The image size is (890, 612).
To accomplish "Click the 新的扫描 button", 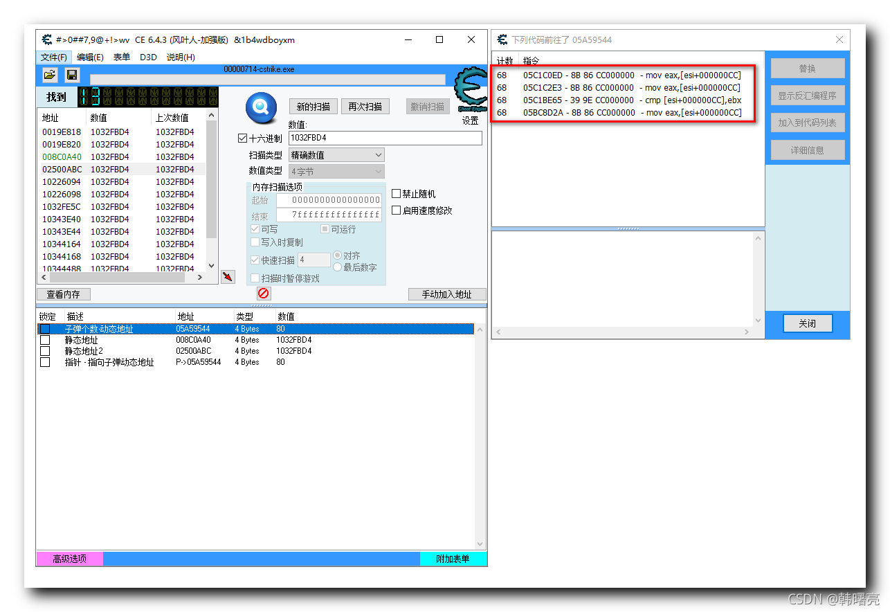I will pos(314,107).
